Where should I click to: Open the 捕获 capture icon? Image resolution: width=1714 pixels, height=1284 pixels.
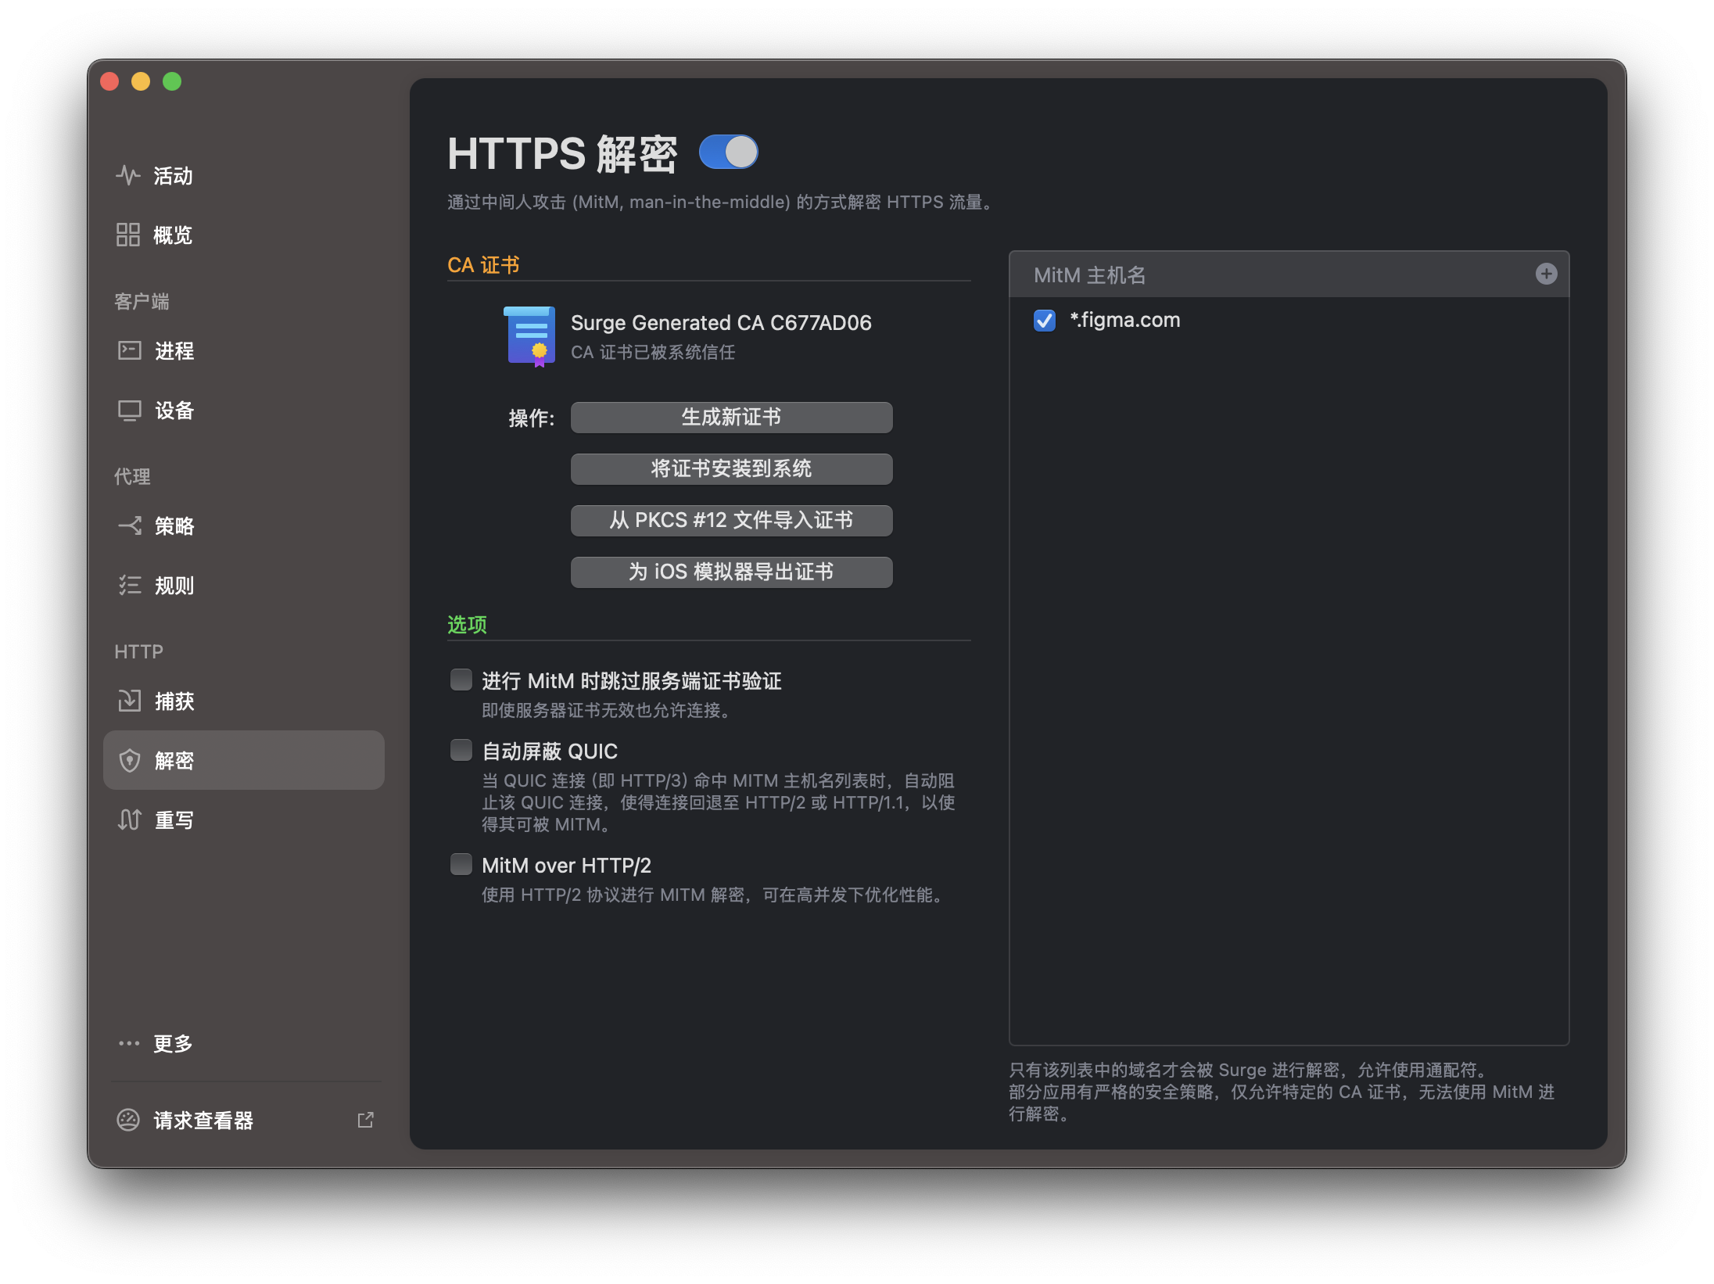coord(129,701)
